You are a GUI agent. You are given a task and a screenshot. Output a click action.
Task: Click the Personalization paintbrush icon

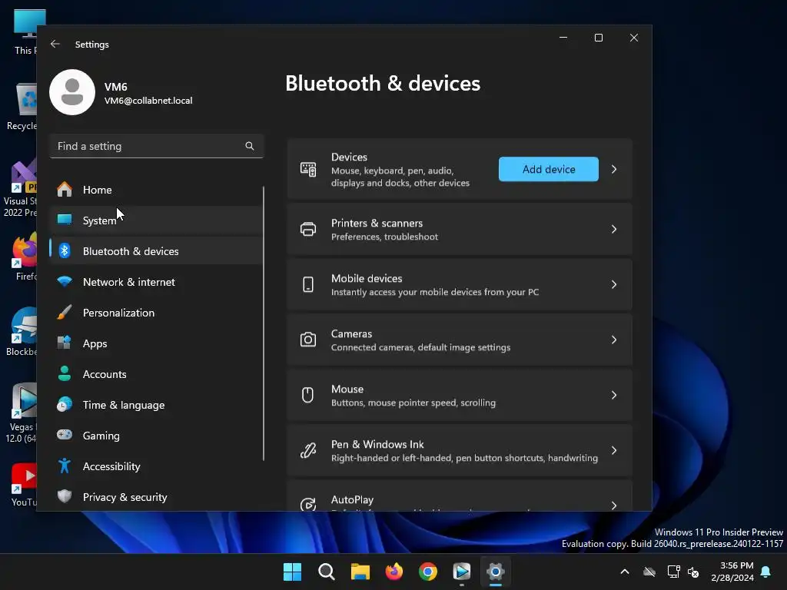click(x=65, y=312)
